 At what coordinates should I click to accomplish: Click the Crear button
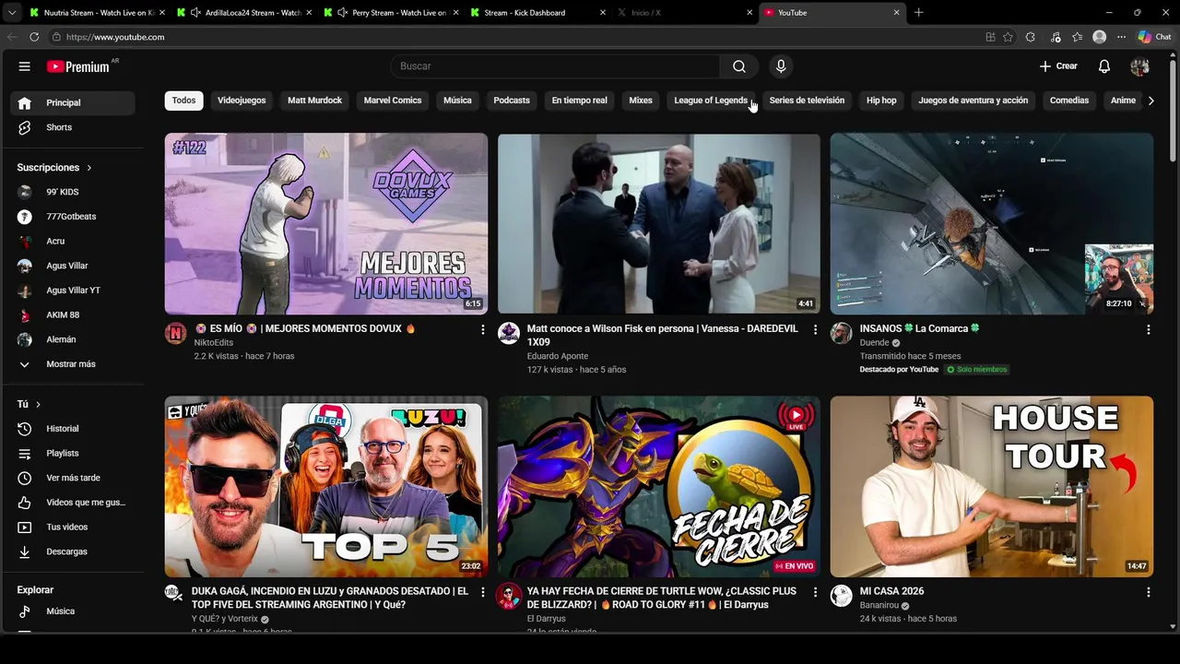coord(1058,66)
